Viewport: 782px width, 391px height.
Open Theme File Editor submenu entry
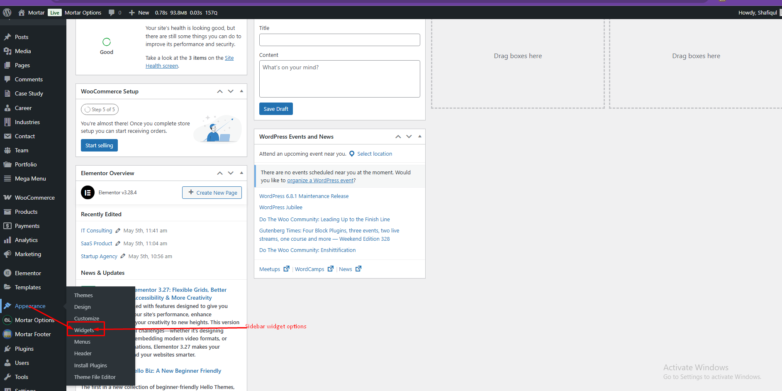pos(95,377)
